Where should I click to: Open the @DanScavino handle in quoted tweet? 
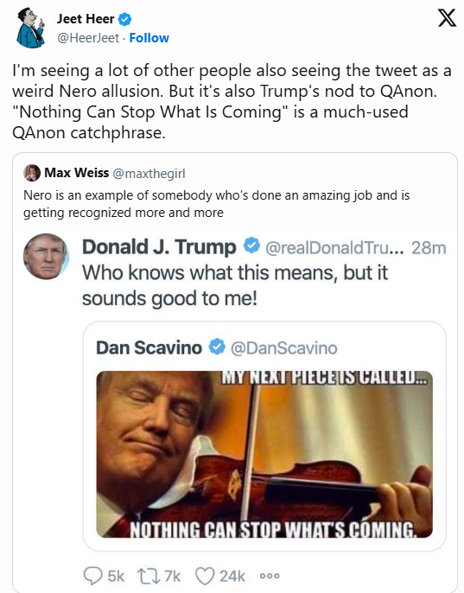(283, 348)
